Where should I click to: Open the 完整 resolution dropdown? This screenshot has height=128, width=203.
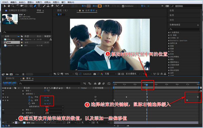(x=110, y=74)
